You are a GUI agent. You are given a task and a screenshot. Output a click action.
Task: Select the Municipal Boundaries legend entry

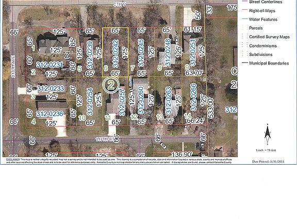click(x=266, y=63)
